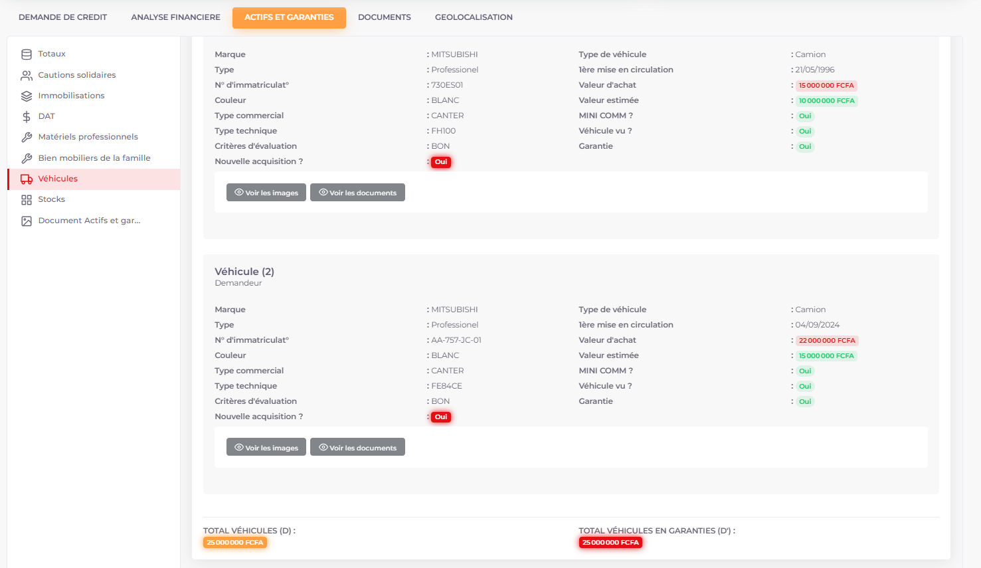
Task: Click the Document Actifs image icon
Action: pyautogui.click(x=27, y=221)
